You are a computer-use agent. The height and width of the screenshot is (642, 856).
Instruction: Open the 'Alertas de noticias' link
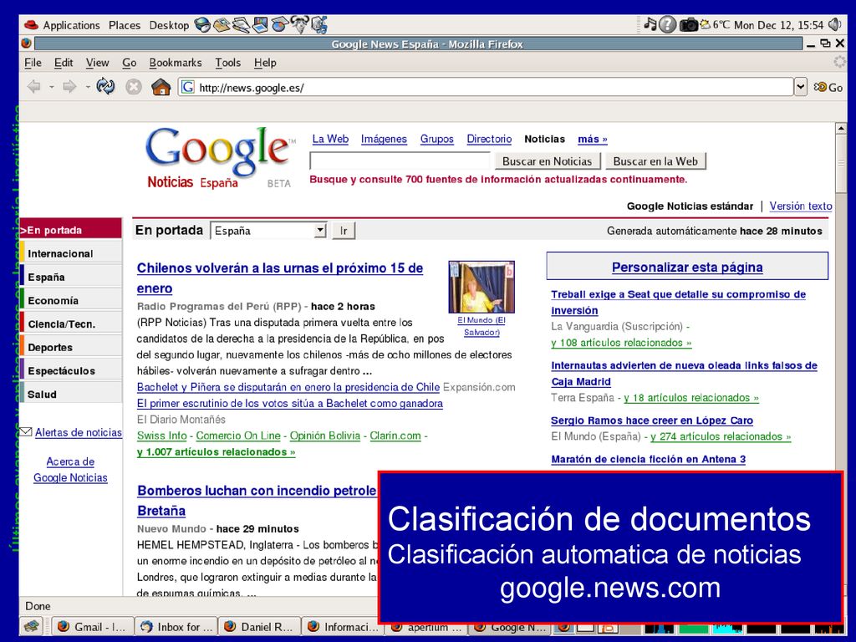(79, 432)
